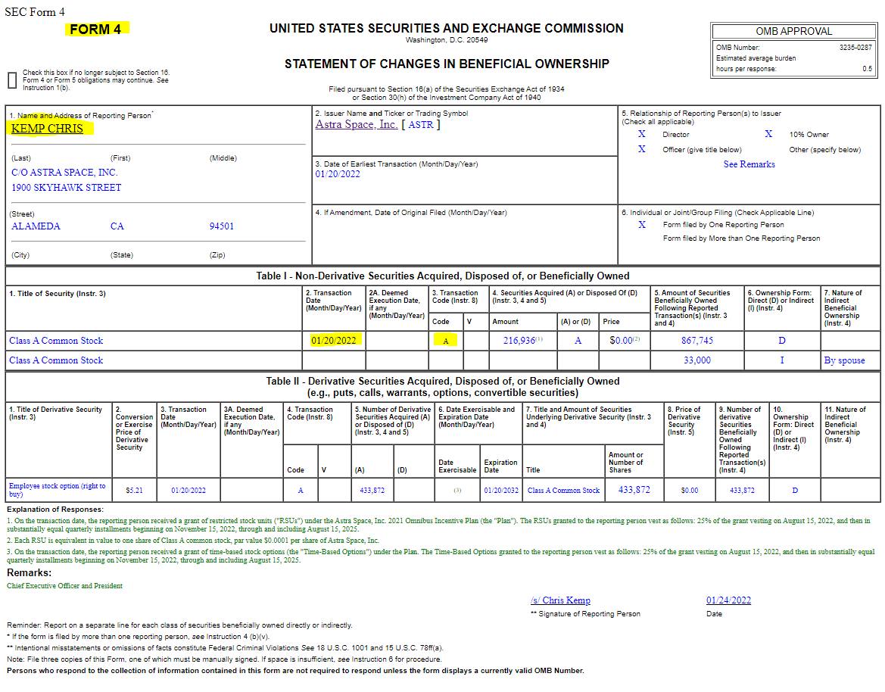Click the See Remarks text
This screenshot has width=885, height=692.
click(749, 164)
